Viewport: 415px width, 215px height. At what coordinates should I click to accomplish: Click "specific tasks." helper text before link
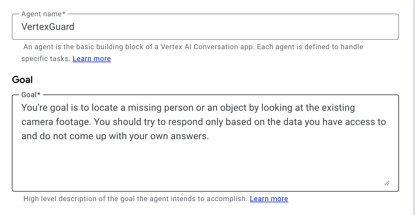46,59
